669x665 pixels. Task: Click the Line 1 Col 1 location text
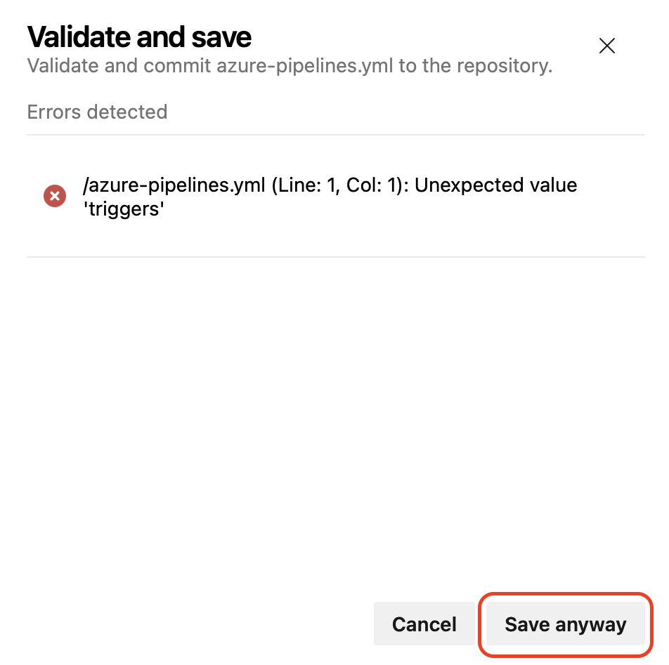[329, 185]
